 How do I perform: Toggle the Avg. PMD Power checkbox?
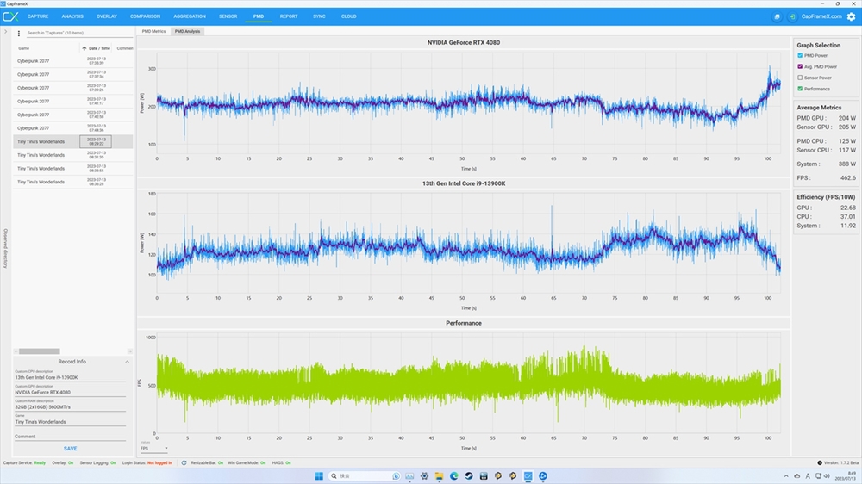[800, 66]
